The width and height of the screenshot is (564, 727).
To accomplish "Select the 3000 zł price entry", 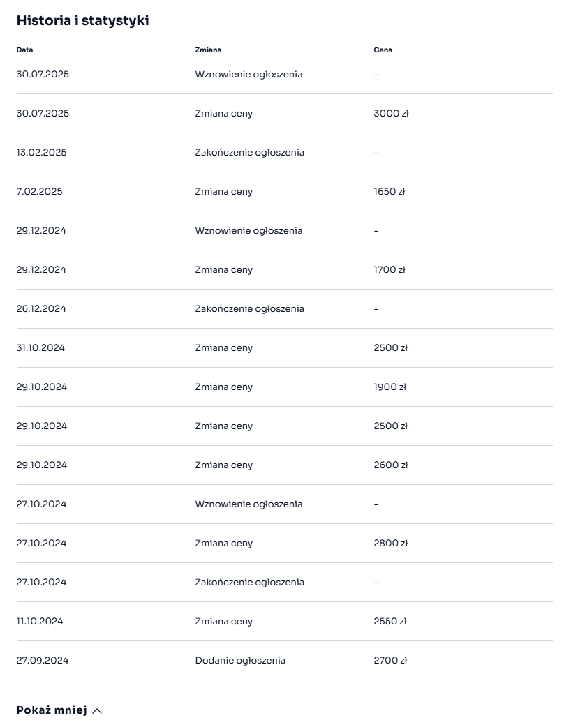I will click(x=391, y=113).
